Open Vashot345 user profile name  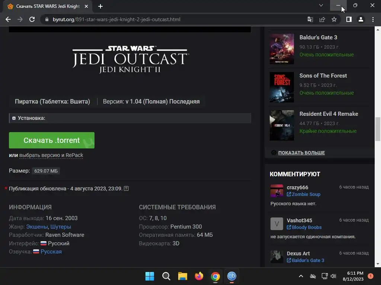click(x=300, y=220)
